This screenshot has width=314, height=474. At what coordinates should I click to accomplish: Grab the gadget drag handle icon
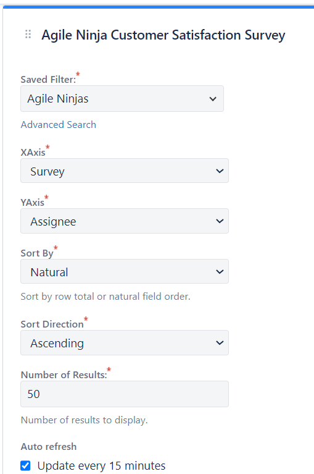(x=28, y=35)
